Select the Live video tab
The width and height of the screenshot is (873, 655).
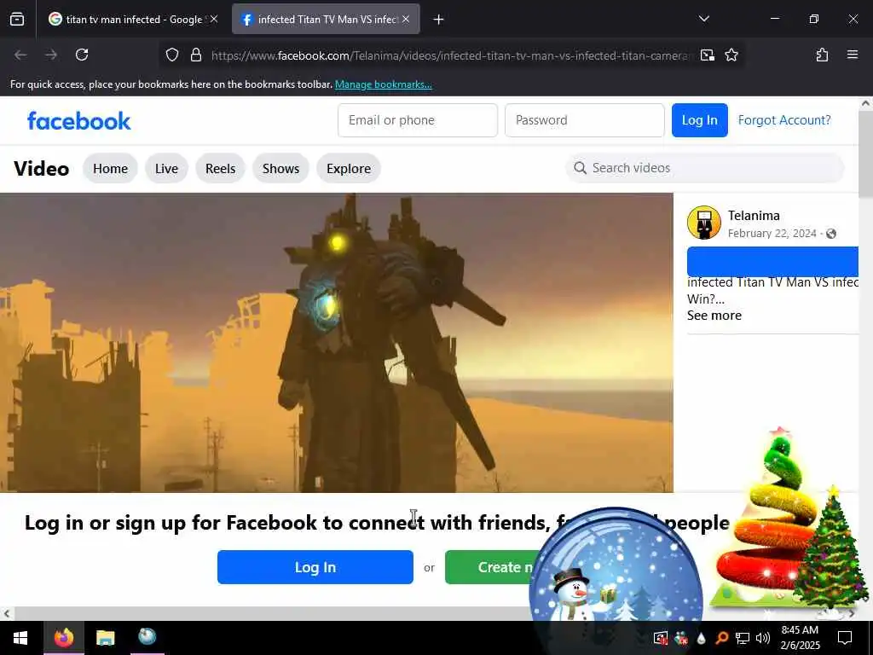(x=166, y=168)
